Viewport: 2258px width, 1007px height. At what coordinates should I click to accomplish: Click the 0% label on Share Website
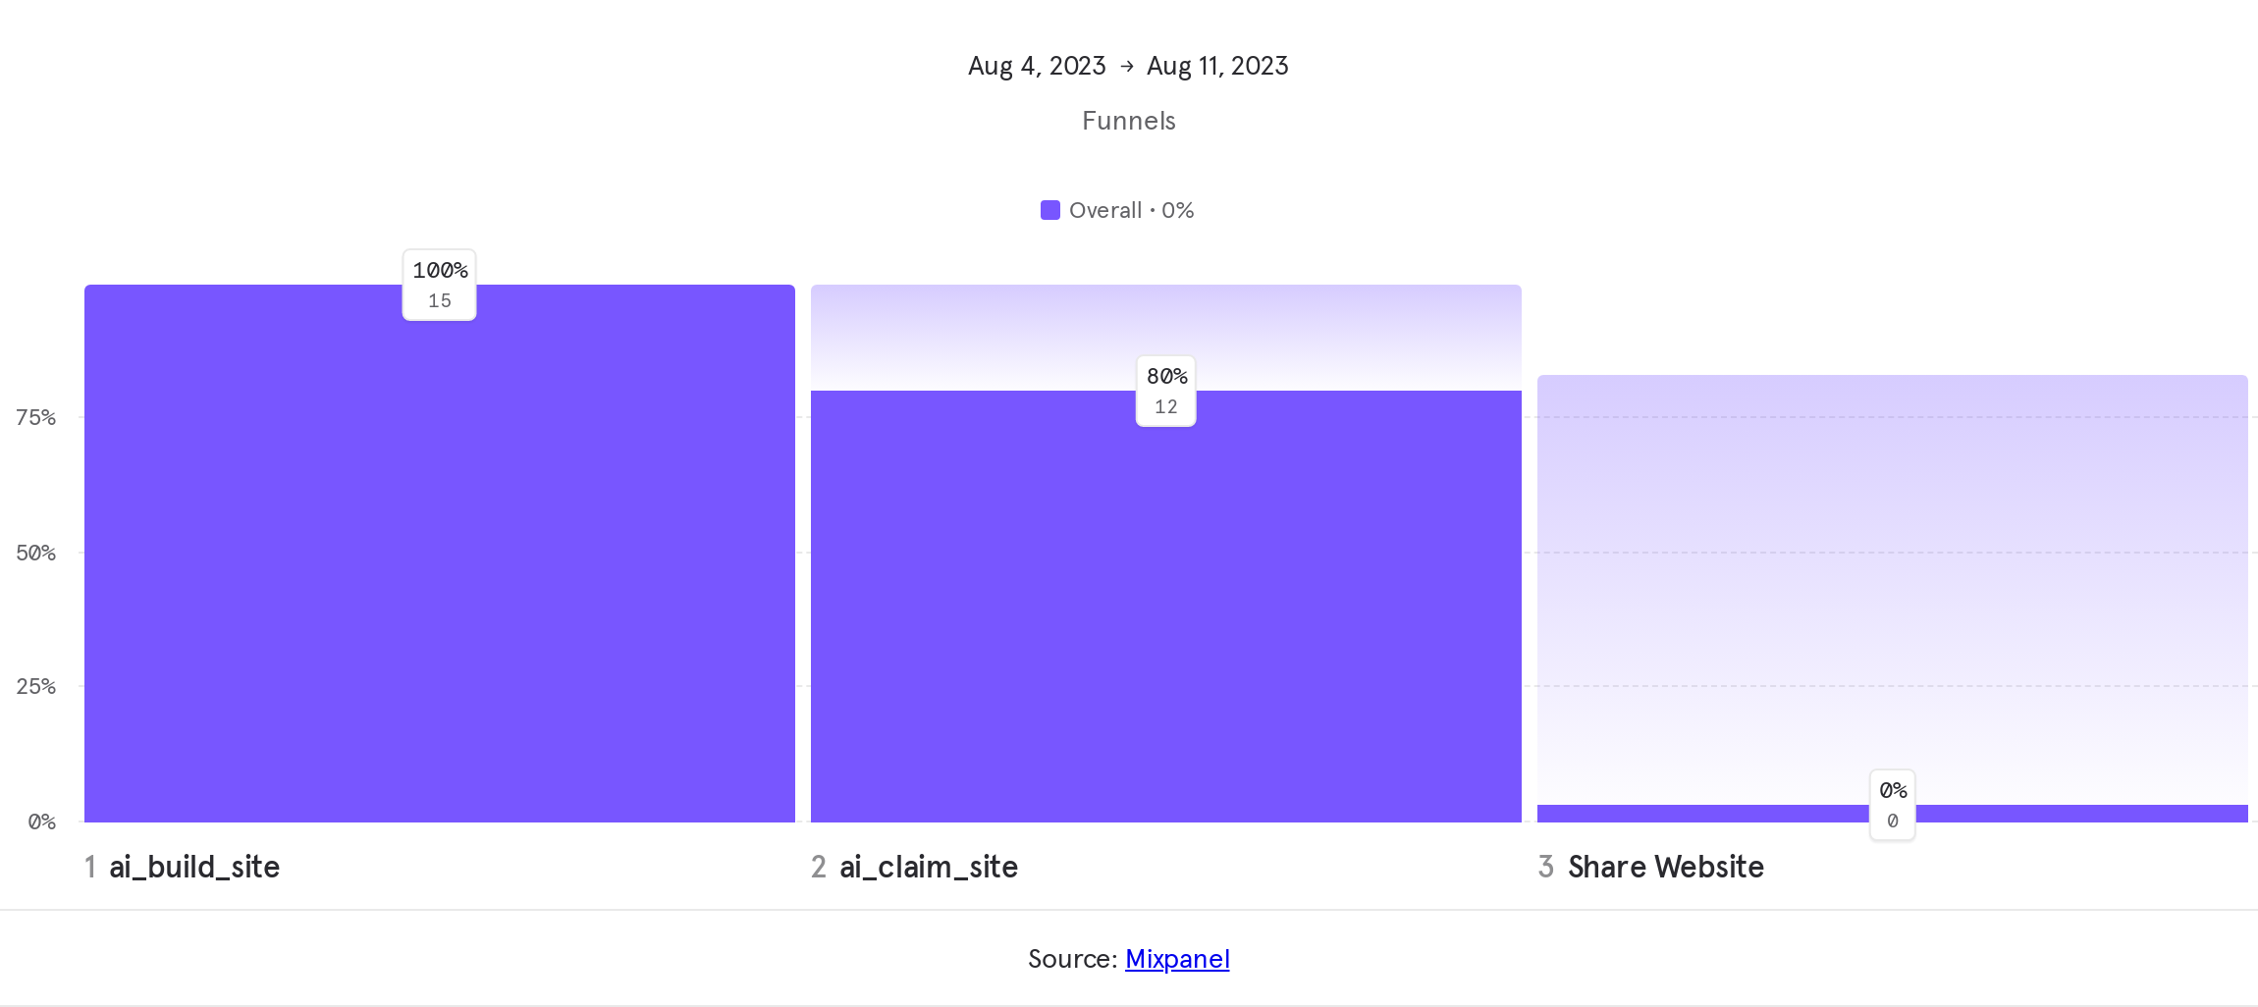1893,805
